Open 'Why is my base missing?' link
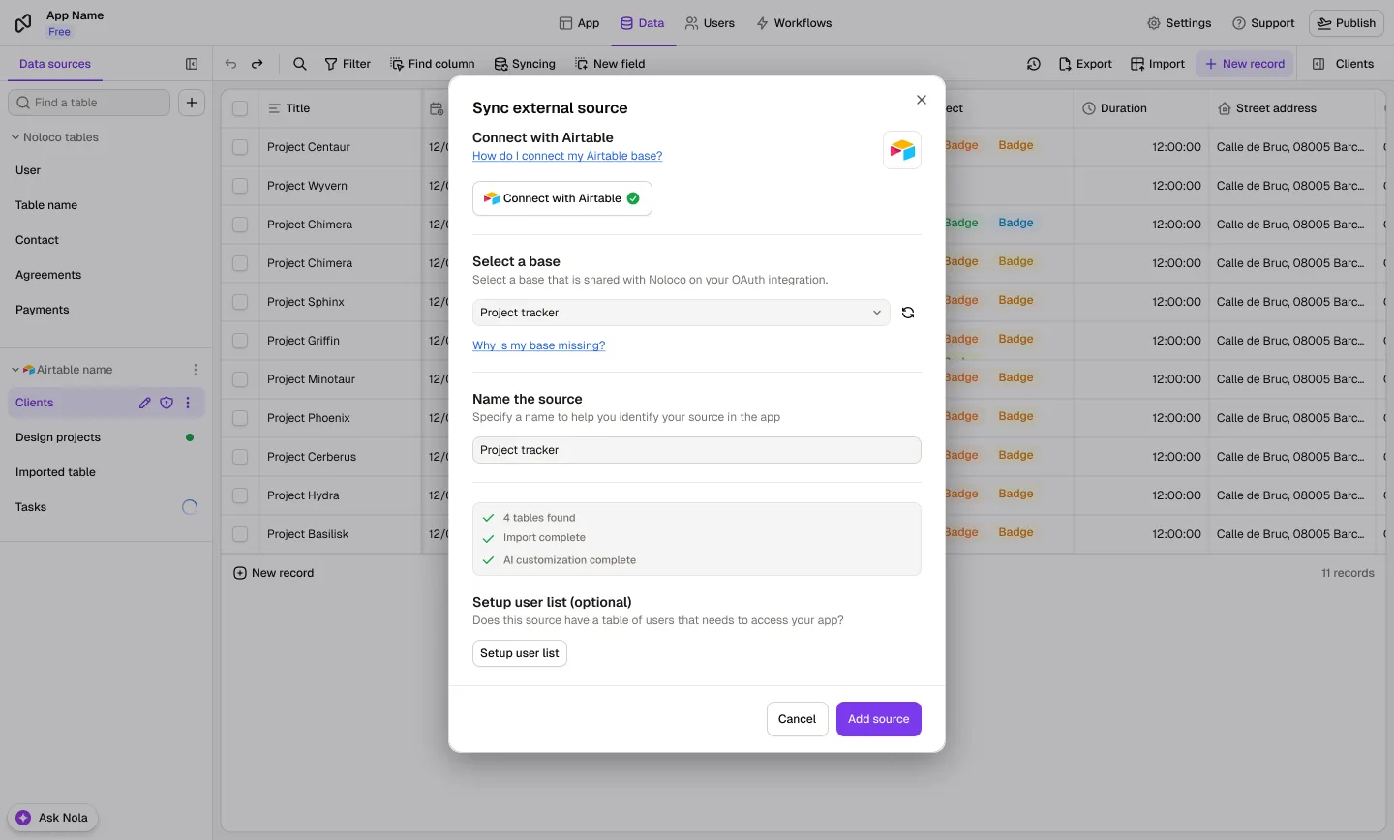Screen dimensions: 1394x840 tap(539, 345)
